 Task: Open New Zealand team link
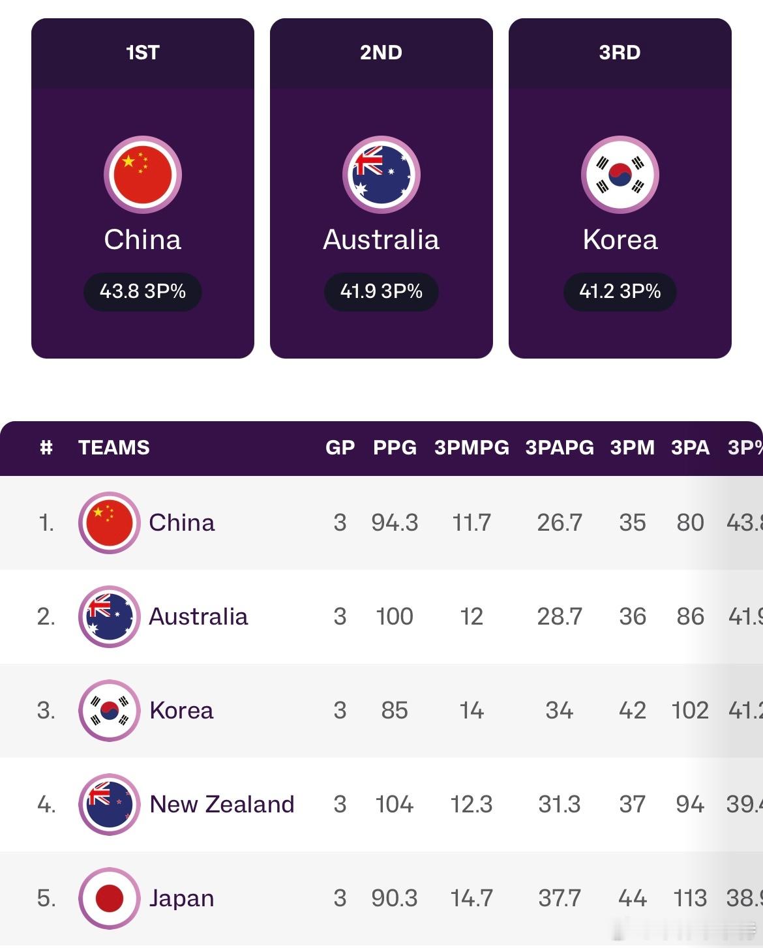coord(222,805)
